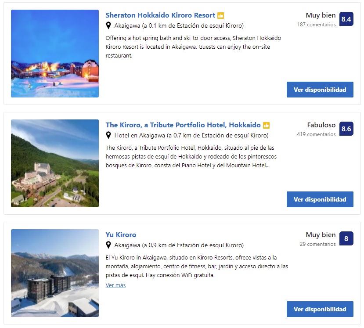Open The Kiroro aerial summer photo
This screenshot has height=328, width=364.
coord(55,163)
